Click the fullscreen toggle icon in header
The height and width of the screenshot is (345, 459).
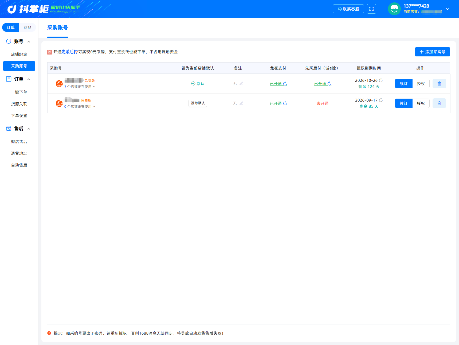(371, 9)
